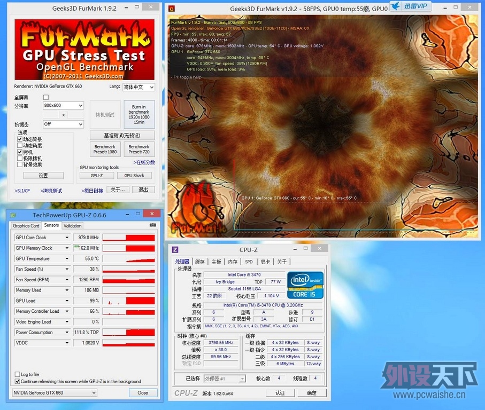Launch GPU Shark monitoring tool

click(x=134, y=175)
